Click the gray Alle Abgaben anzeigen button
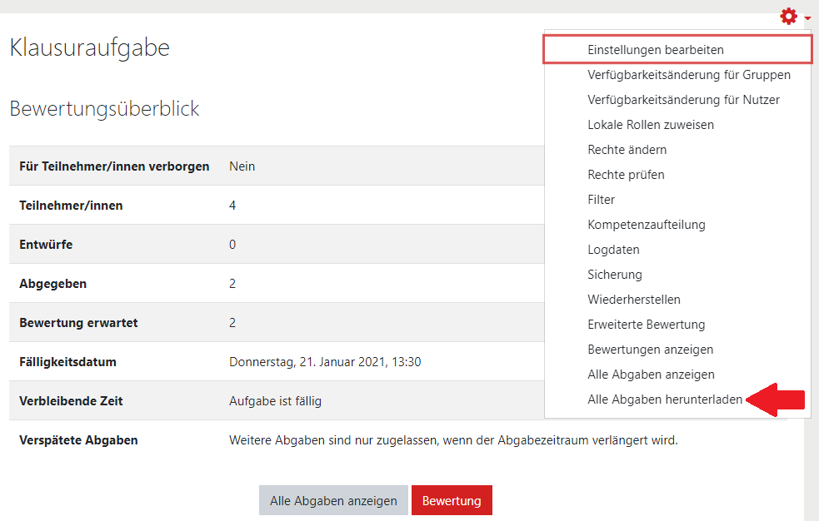Viewport: 819px width, 521px height. click(333, 501)
